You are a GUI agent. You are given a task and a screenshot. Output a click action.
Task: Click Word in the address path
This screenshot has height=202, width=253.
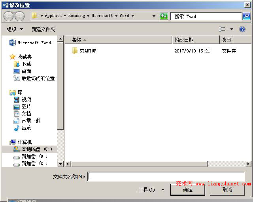pos(125,16)
